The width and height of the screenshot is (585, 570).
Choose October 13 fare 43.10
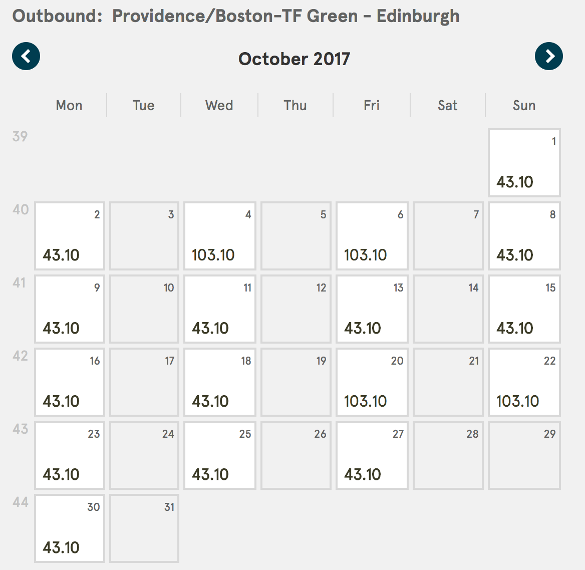tap(372, 309)
